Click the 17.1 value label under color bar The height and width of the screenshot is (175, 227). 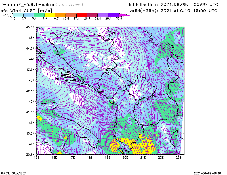click(x=76, y=18)
